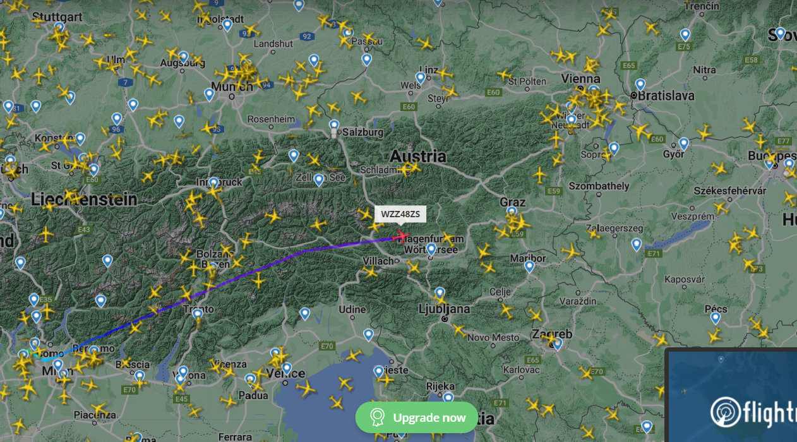Select the airport pin at Sopron
797x442 pixels.
[x=614, y=149]
